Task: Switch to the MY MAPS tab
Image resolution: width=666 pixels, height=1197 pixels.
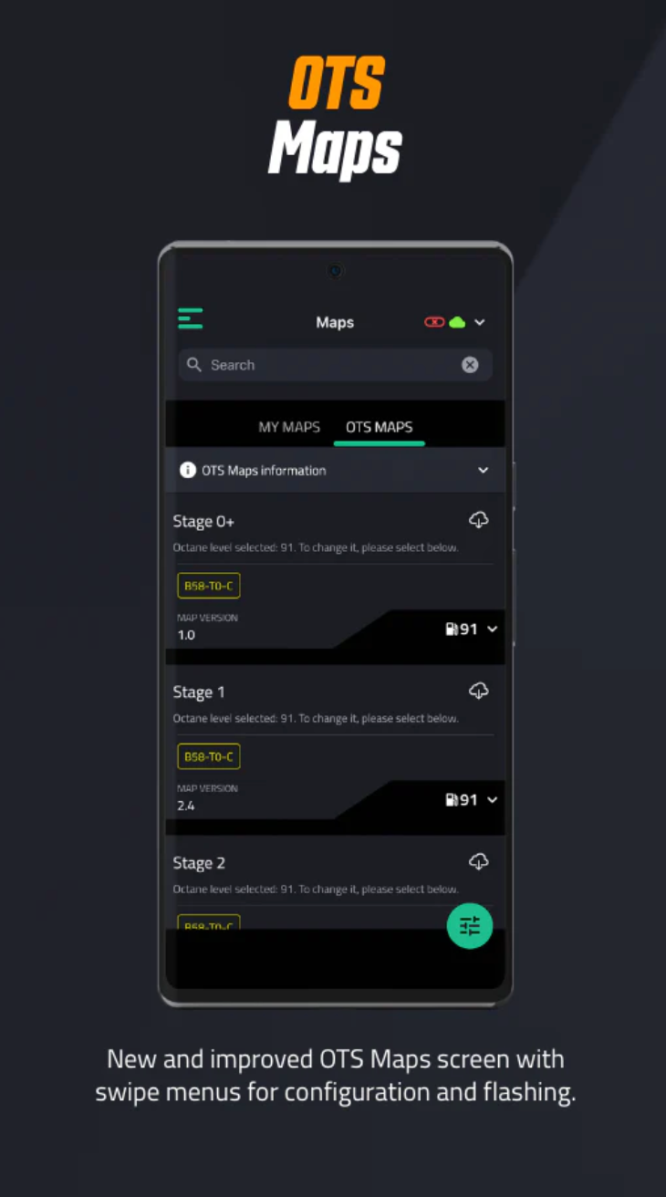Action: coord(289,427)
